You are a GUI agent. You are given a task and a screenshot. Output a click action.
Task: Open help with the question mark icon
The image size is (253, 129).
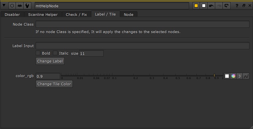(x=237, y=6)
